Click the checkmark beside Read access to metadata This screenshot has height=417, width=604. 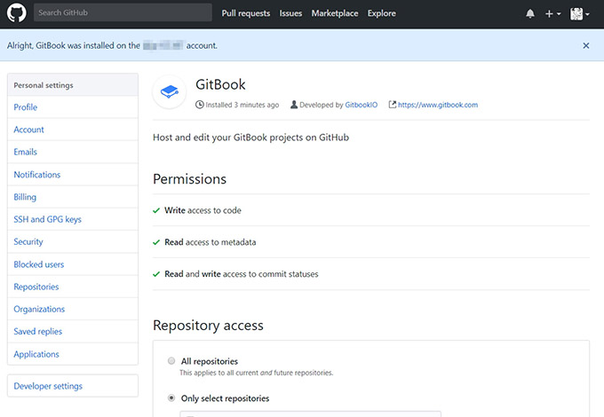(x=156, y=242)
